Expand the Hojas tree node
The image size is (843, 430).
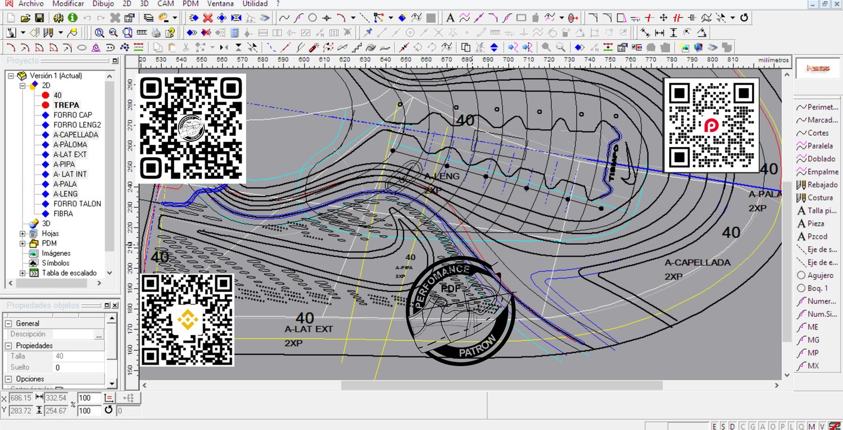coord(23,234)
